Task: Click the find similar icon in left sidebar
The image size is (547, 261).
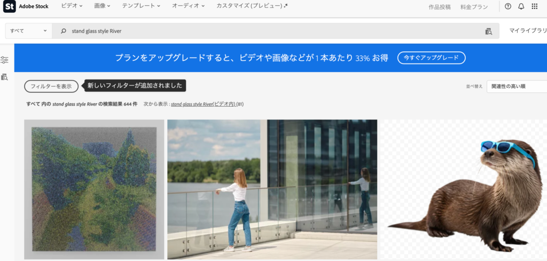Action: point(5,77)
